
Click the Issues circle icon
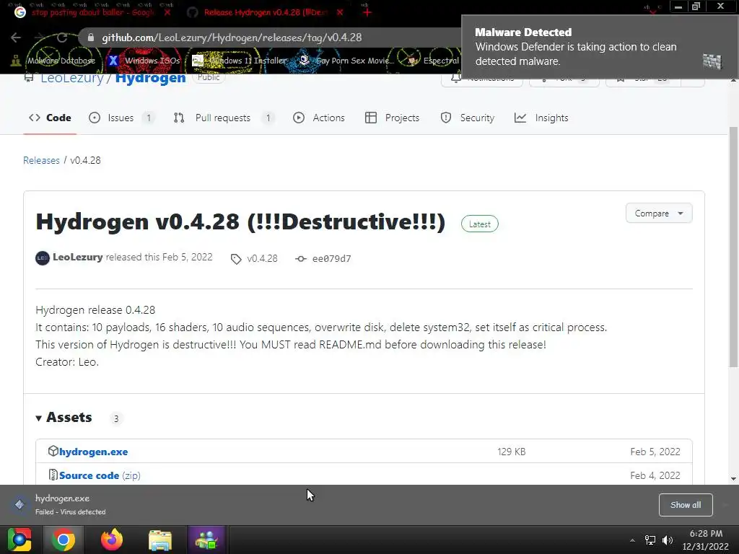pyautogui.click(x=95, y=118)
